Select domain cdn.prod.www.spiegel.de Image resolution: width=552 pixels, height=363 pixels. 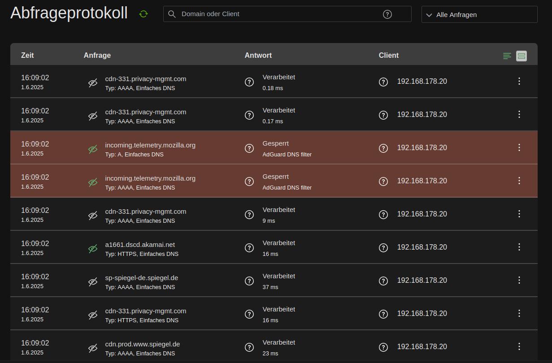[143, 344]
